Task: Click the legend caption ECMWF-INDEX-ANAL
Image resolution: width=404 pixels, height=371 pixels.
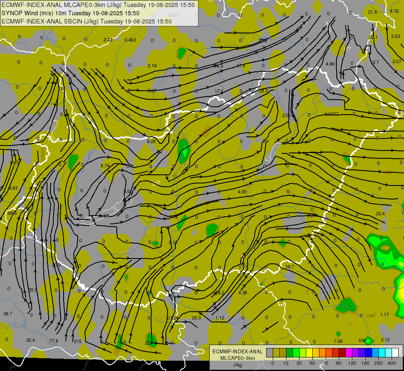Action: click(x=238, y=352)
